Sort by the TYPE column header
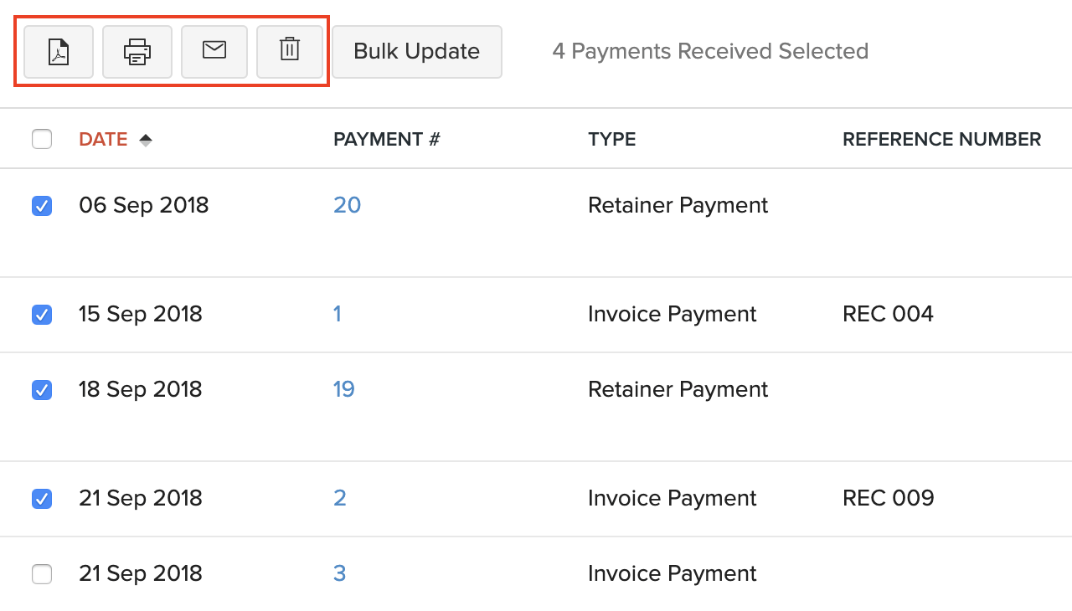The image size is (1072, 611). [x=611, y=139]
